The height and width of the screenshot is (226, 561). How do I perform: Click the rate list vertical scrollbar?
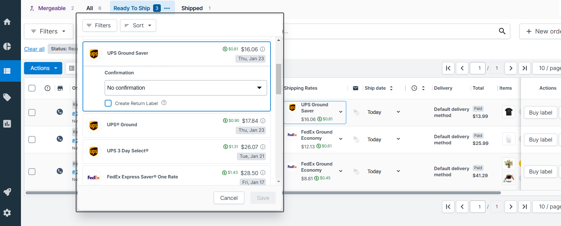click(x=279, y=79)
